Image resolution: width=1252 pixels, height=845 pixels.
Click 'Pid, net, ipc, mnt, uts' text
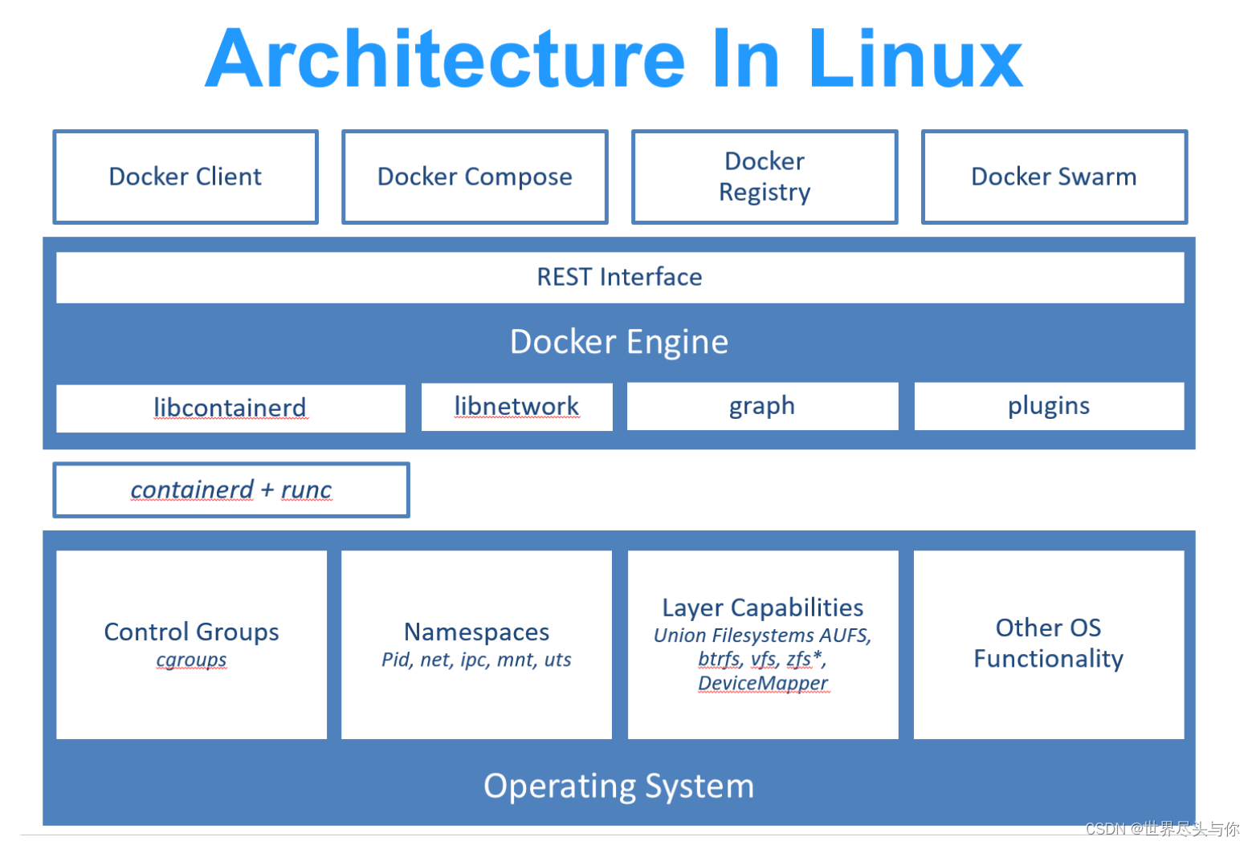[477, 660]
